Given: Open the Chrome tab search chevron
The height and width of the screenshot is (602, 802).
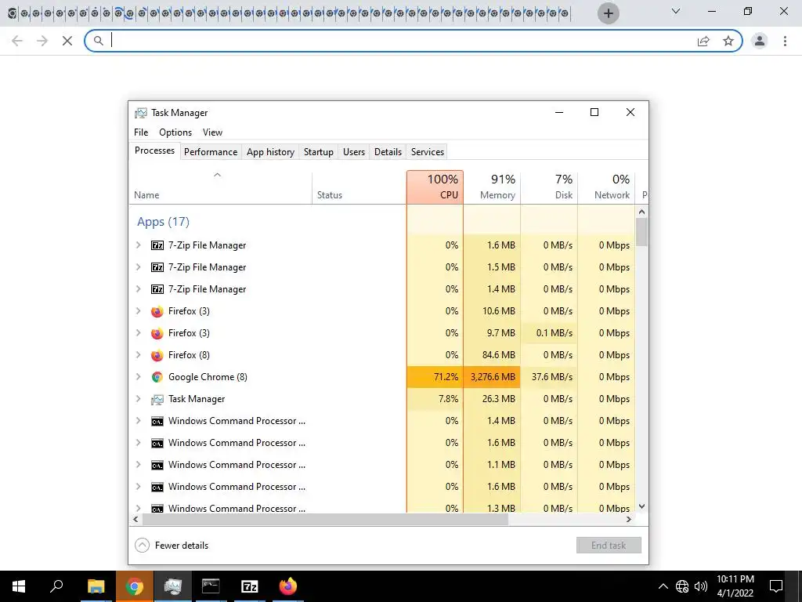Looking at the screenshot, I should tap(676, 11).
